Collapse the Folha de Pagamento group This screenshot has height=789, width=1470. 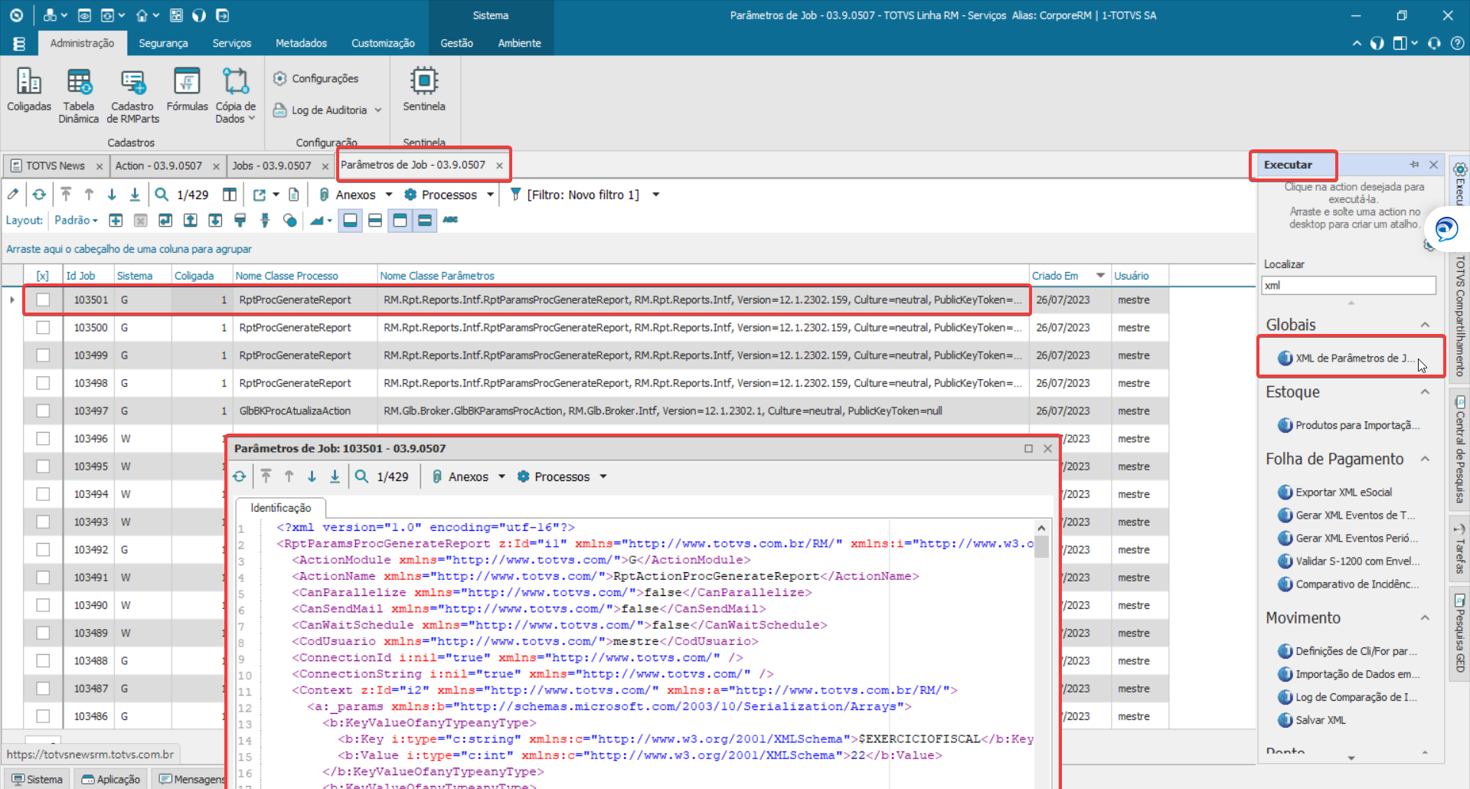[x=1425, y=459]
